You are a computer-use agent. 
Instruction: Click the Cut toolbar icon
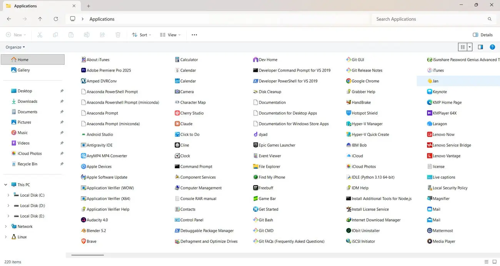[x=40, y=35]
